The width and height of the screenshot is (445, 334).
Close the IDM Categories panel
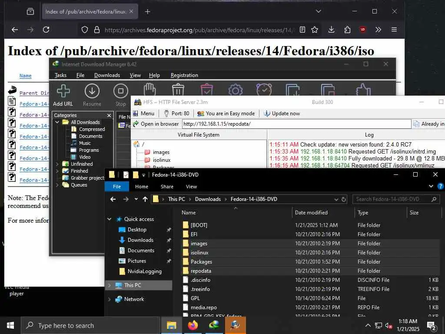pos(109,115)
